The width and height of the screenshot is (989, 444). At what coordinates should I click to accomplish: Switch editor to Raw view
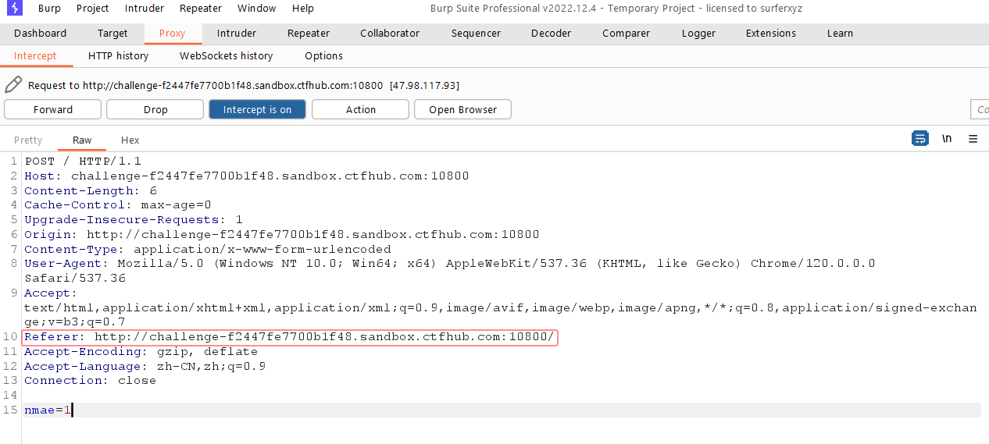click(x=82, y=140)
